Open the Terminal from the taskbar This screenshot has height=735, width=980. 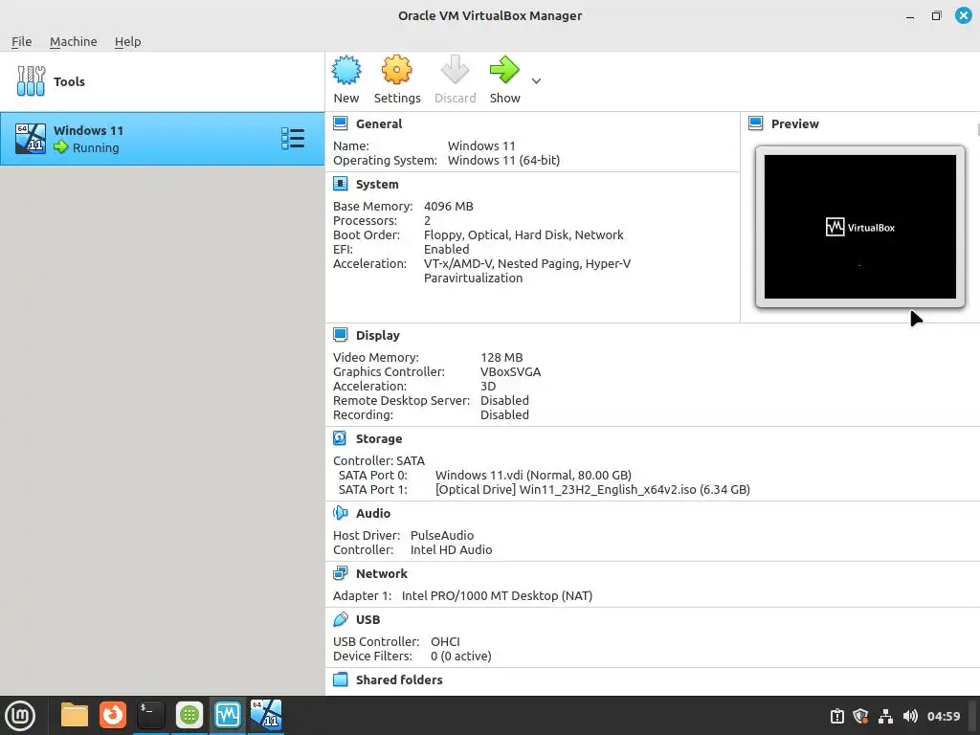click(150, 715)
